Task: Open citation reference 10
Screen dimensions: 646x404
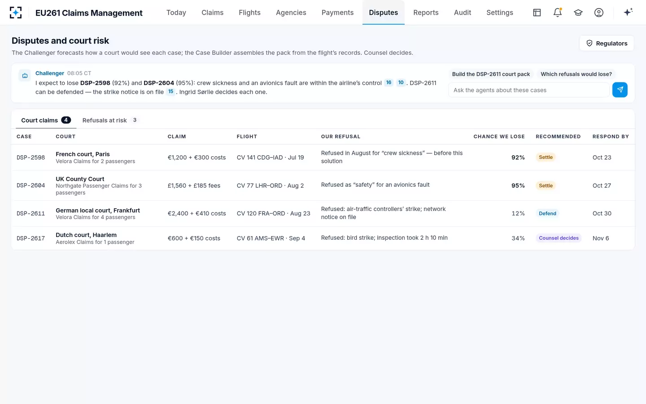Action: pyautogui.click(x=401, y=83)
